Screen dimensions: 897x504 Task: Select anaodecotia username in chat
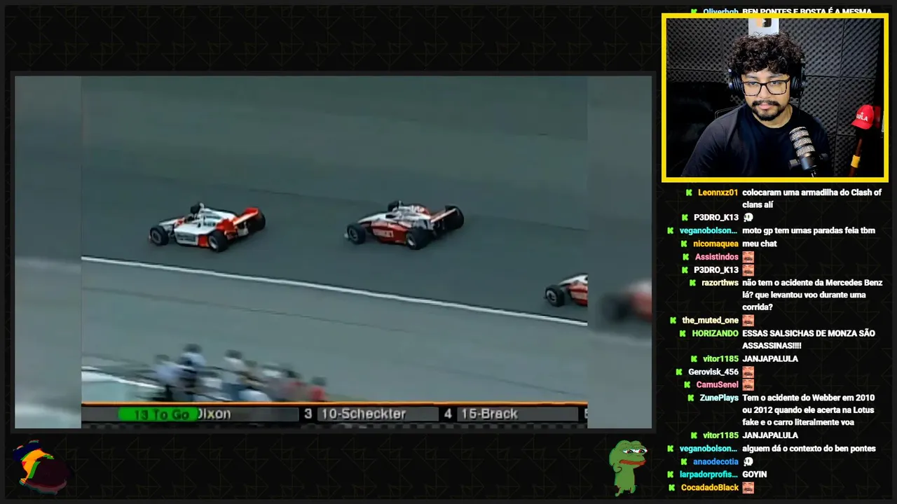pos(715,462)
